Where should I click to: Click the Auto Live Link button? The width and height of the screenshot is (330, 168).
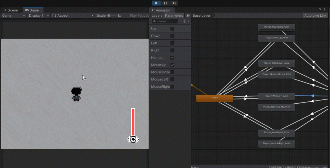tap(315, 15)
